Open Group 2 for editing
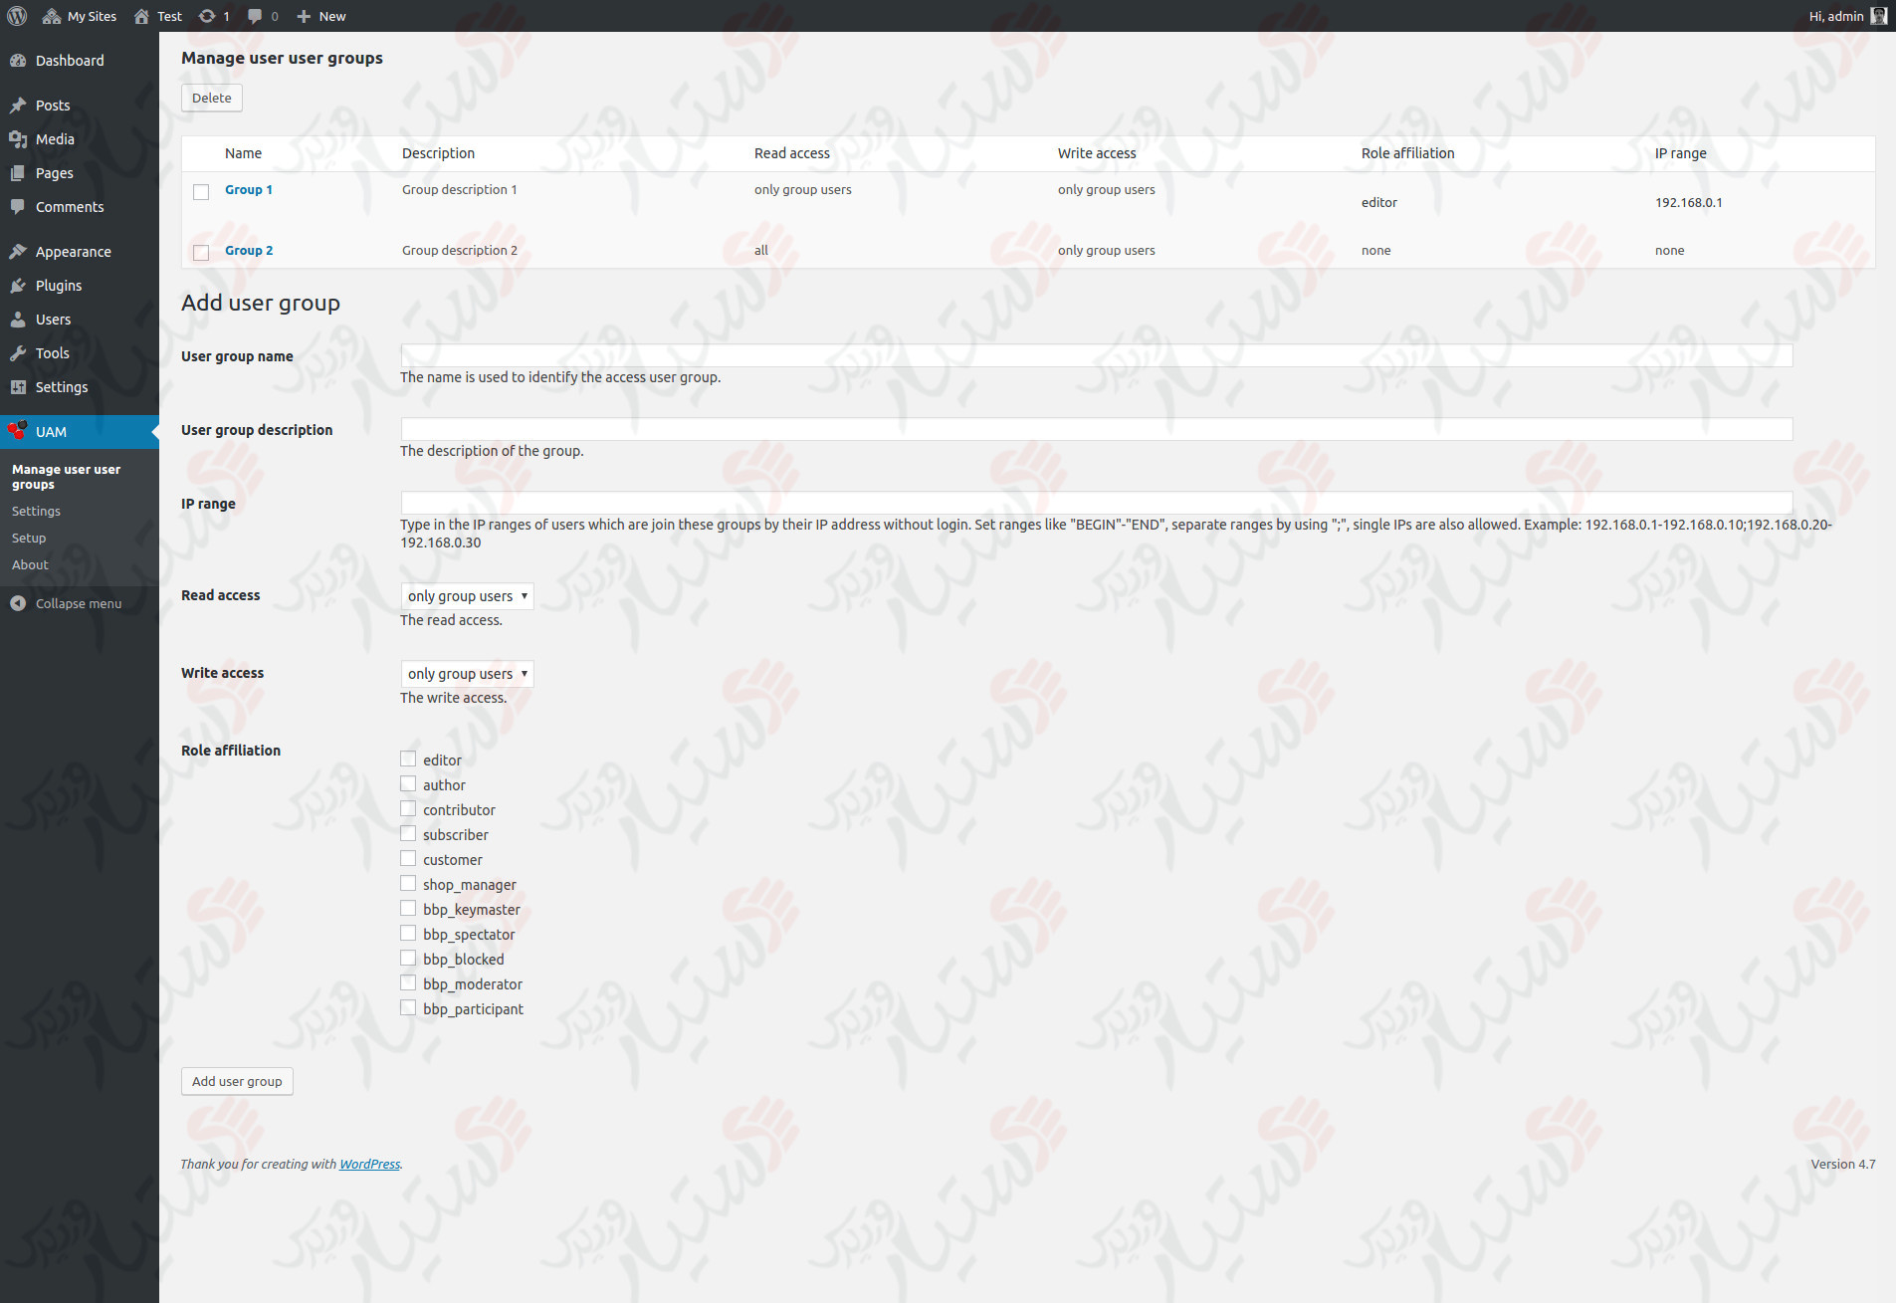This screenshot has width=1896, height=1303. 248,250
